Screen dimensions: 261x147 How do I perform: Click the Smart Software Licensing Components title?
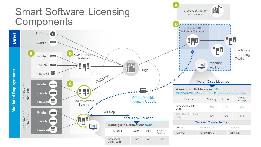(72, 17)
